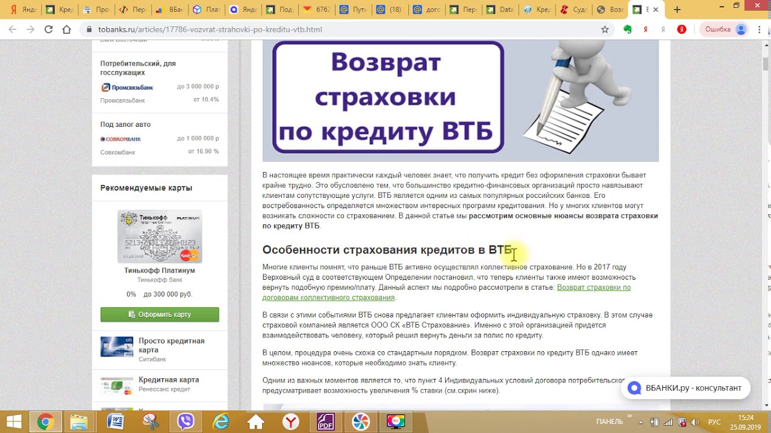
Task: Switch to the 6762 browser tab
Action: (x=317, y=10)
